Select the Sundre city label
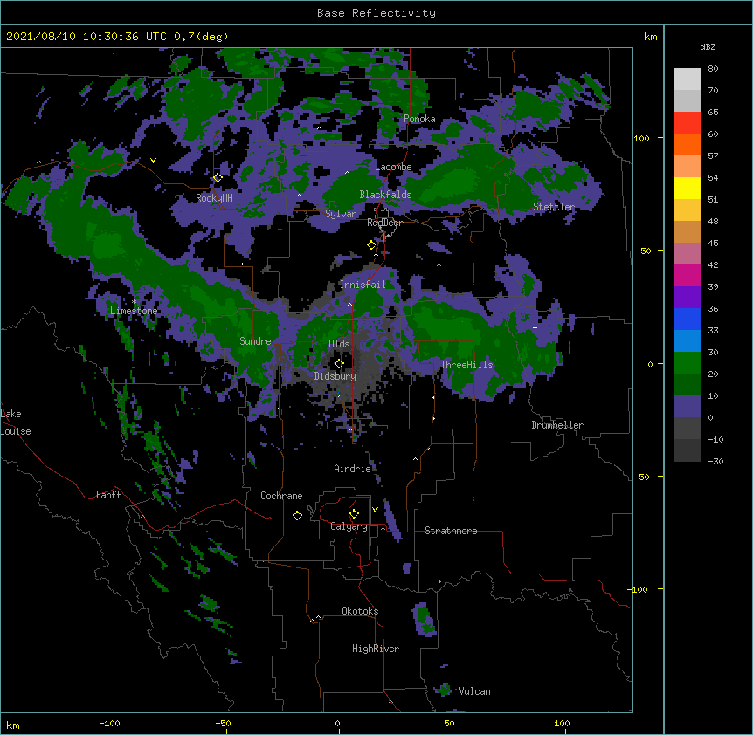The image size is (753, 735). [255, 341]
